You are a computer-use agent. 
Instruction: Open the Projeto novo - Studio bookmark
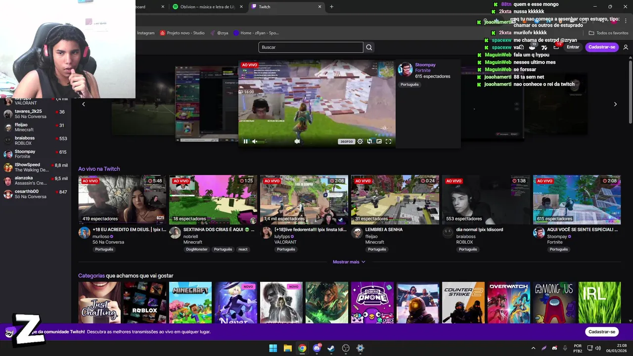tap(182, 33)
